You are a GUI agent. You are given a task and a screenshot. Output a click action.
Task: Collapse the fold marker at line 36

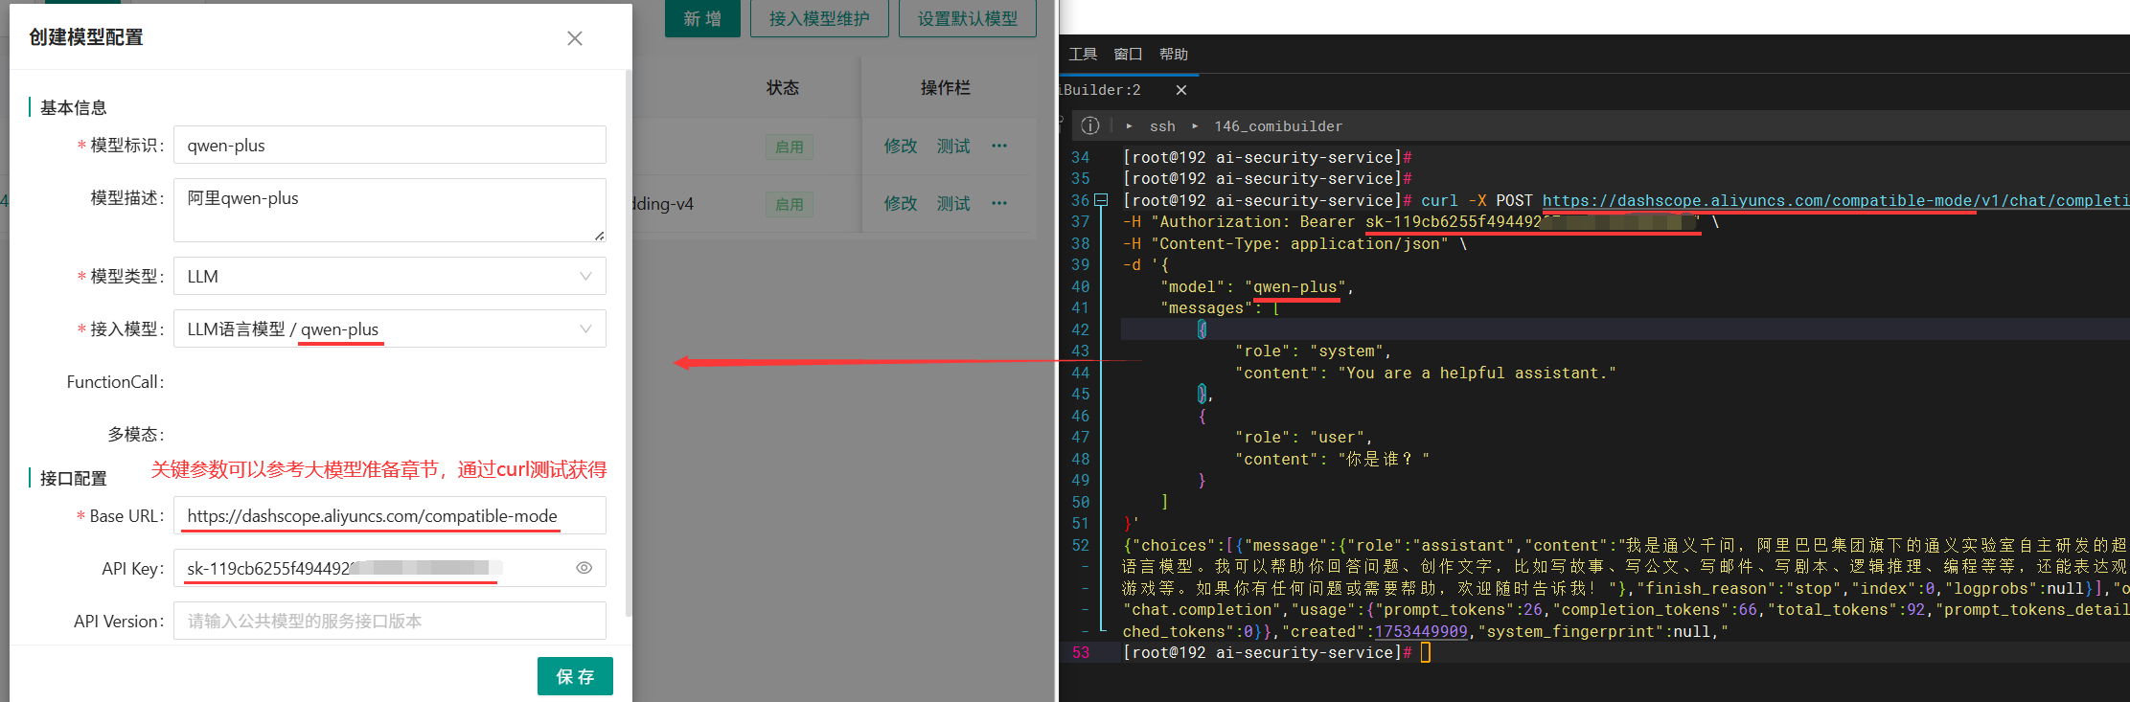[x=1102, y=200]
